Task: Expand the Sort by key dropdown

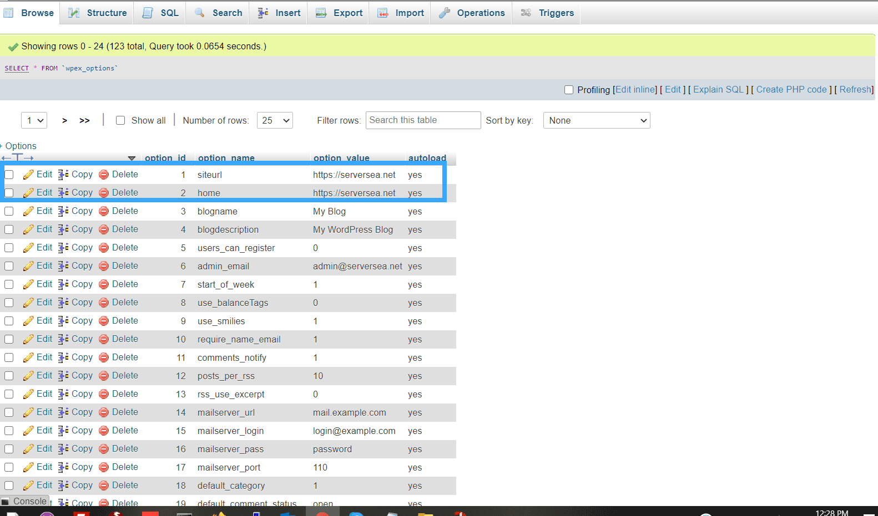Action: click(596, 120)
